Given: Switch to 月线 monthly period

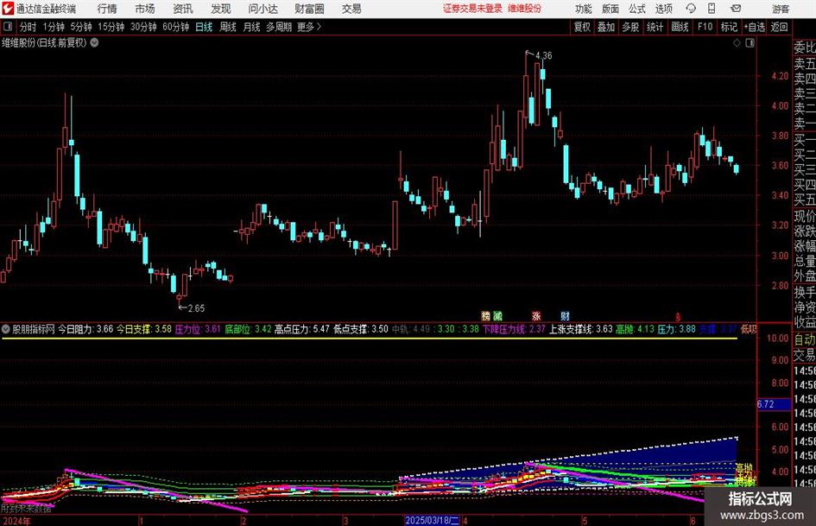Looking at the screenshot, I should pyautogui.click(x=251, y=27).
